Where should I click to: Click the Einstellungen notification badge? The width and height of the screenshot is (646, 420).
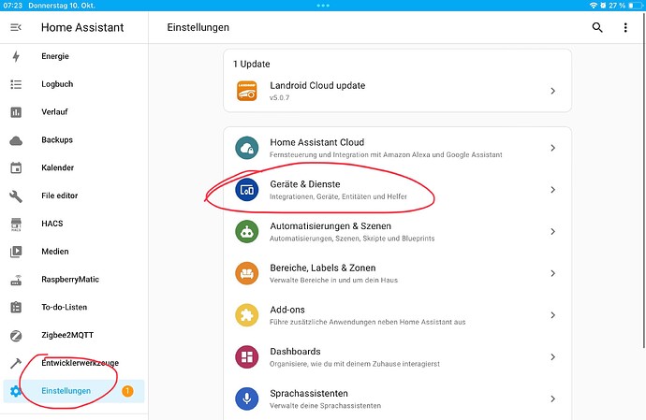(127, 391)
